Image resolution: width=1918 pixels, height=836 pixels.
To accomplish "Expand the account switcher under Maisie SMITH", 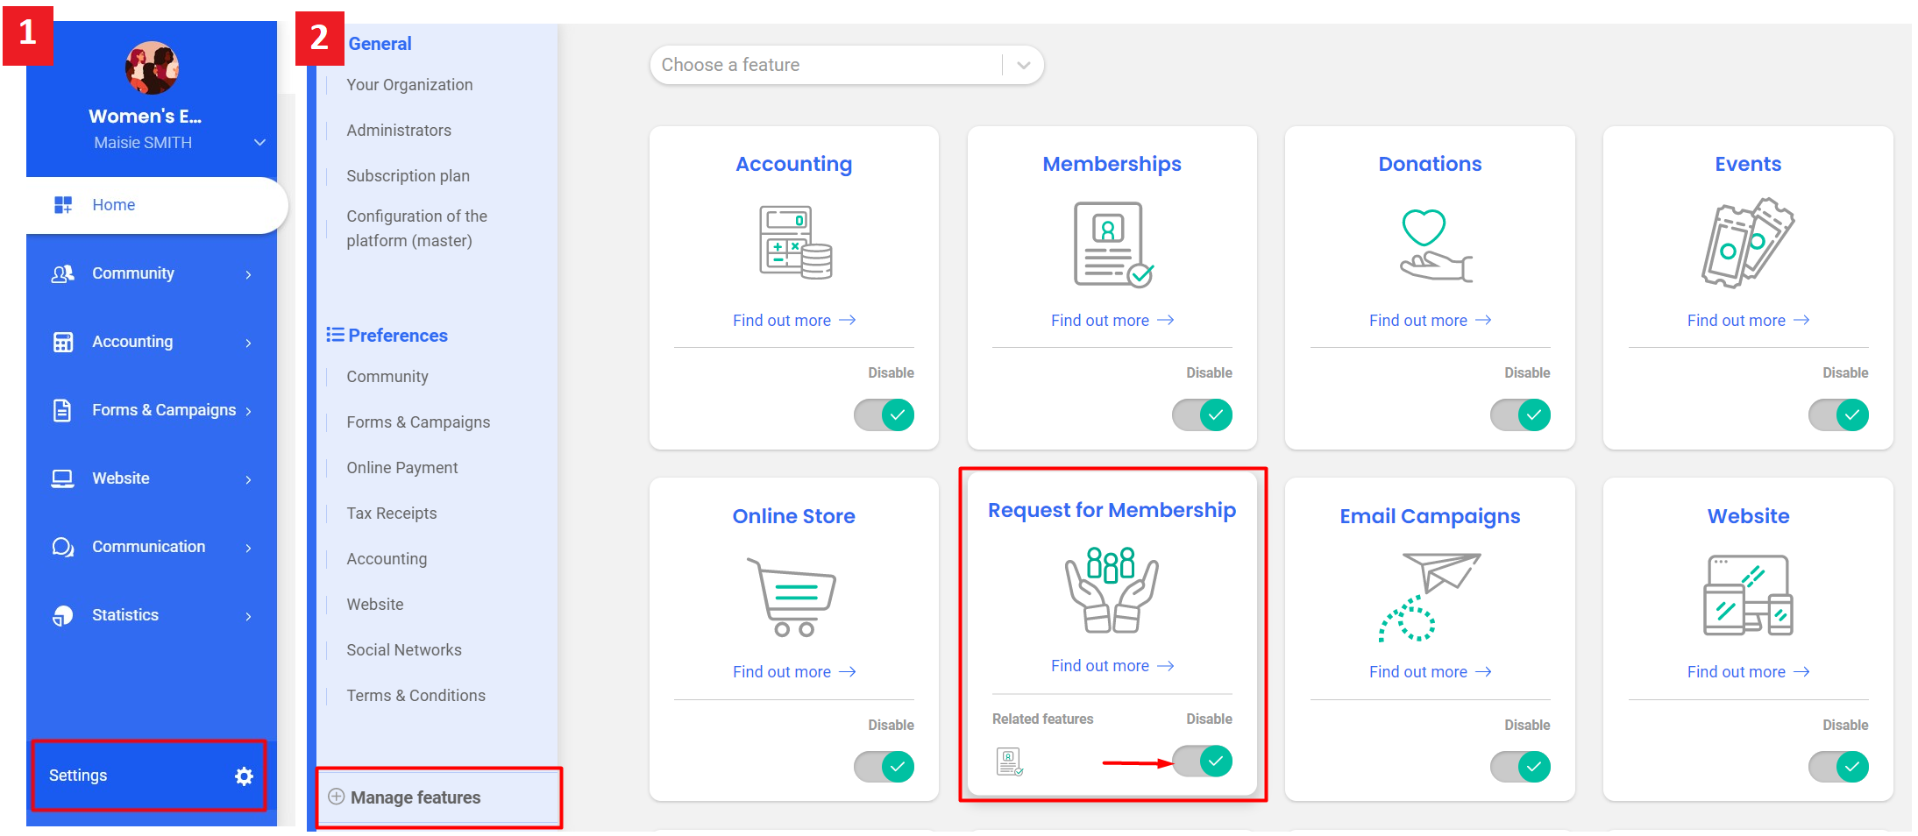I will 259,142.
